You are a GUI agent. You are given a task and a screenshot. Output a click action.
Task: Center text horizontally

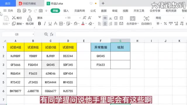[105, 24]
